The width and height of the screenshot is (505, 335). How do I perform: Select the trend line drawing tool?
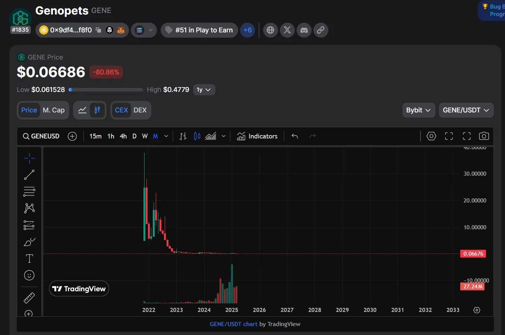point(29,175)
